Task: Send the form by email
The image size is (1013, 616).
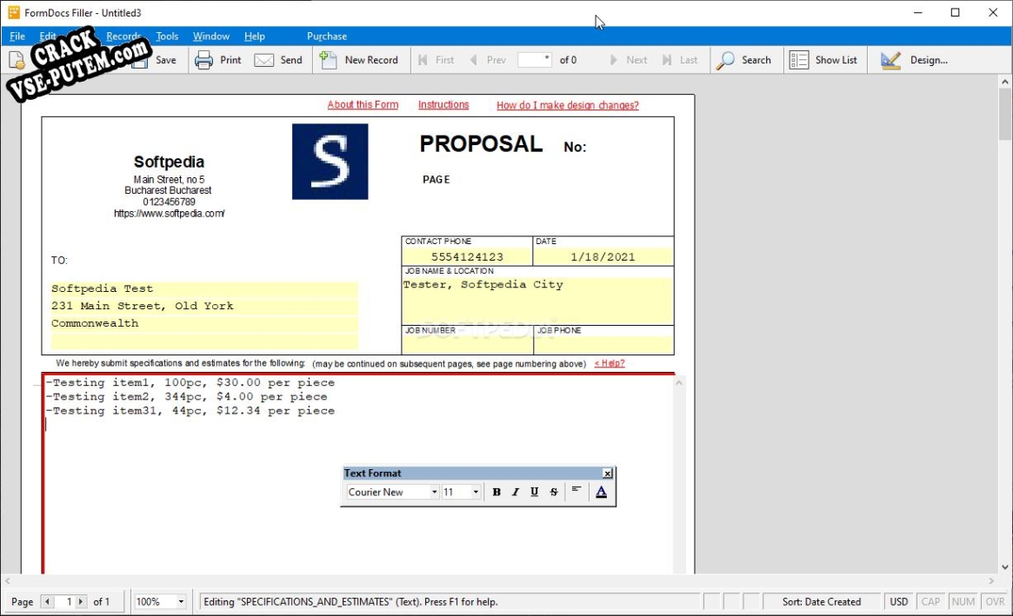Action: pyautogui.click(x=278, y=60)
